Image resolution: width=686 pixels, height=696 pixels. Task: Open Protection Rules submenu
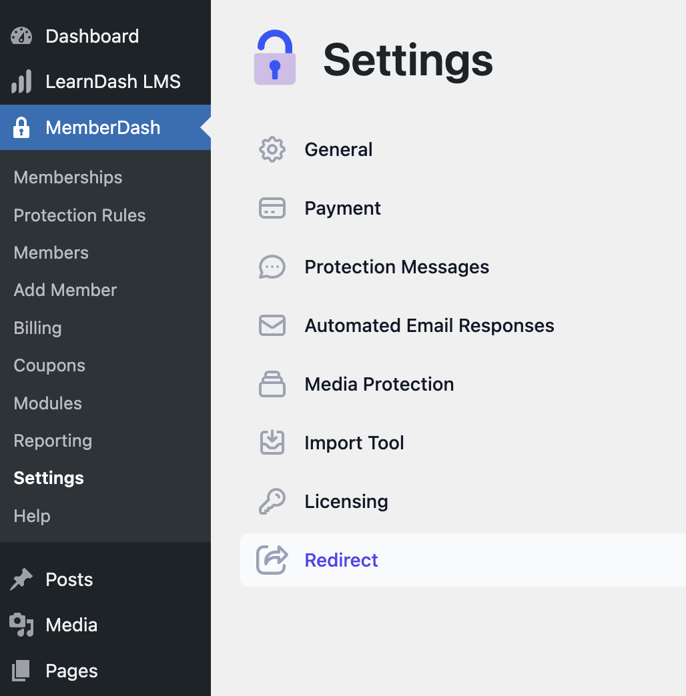pyautogui.click(x=79, y=215)
